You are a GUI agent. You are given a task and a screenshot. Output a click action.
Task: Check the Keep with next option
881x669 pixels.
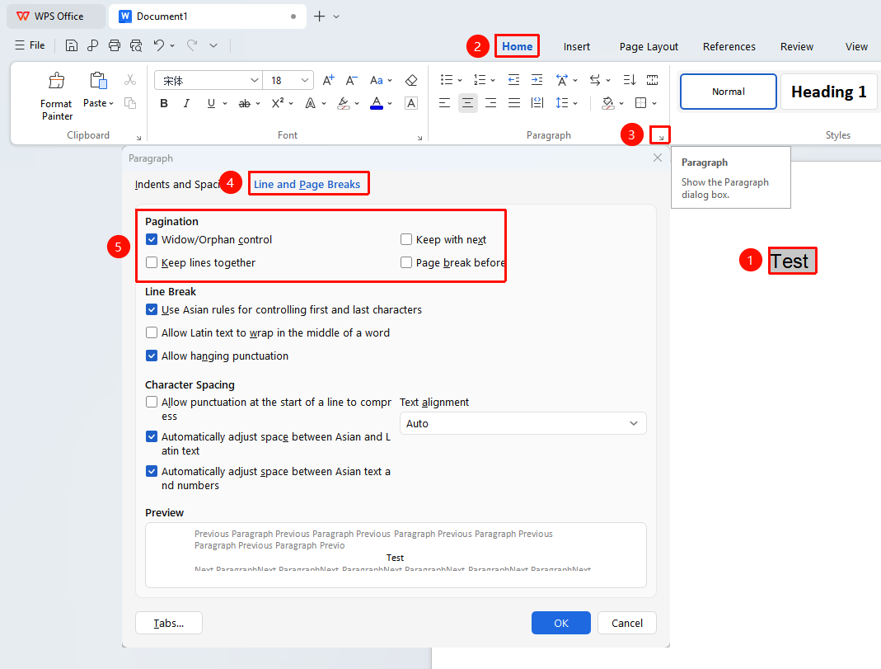[x=406, y=239]
